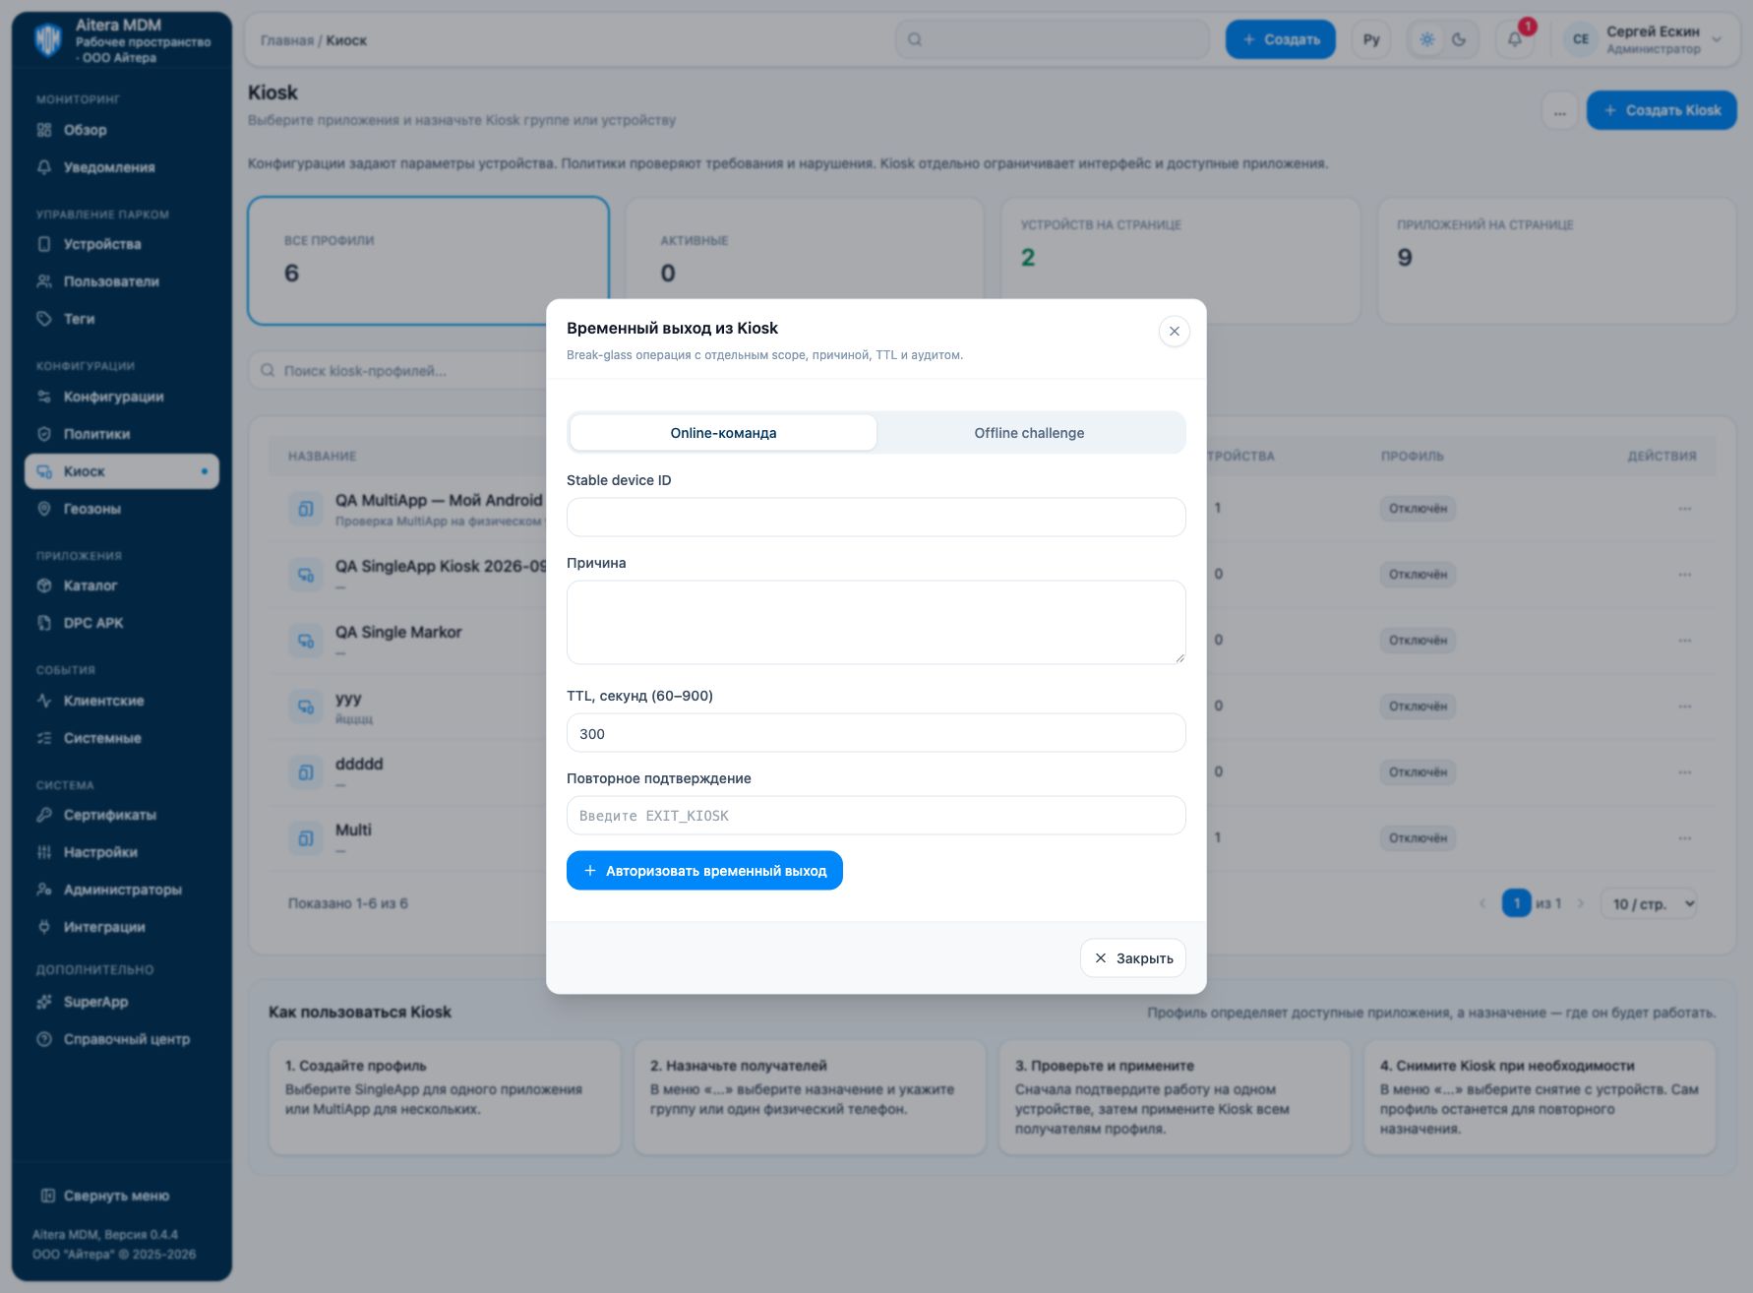The width and height of the screenshot is (1753, 1293).
Task: Focus the Stable device ID field
Action: point(876,517)
